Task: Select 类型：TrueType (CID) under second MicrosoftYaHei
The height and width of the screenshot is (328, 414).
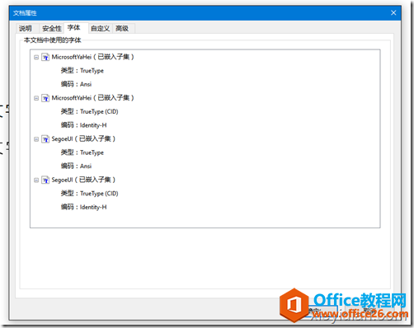Action: coord(89,111)
